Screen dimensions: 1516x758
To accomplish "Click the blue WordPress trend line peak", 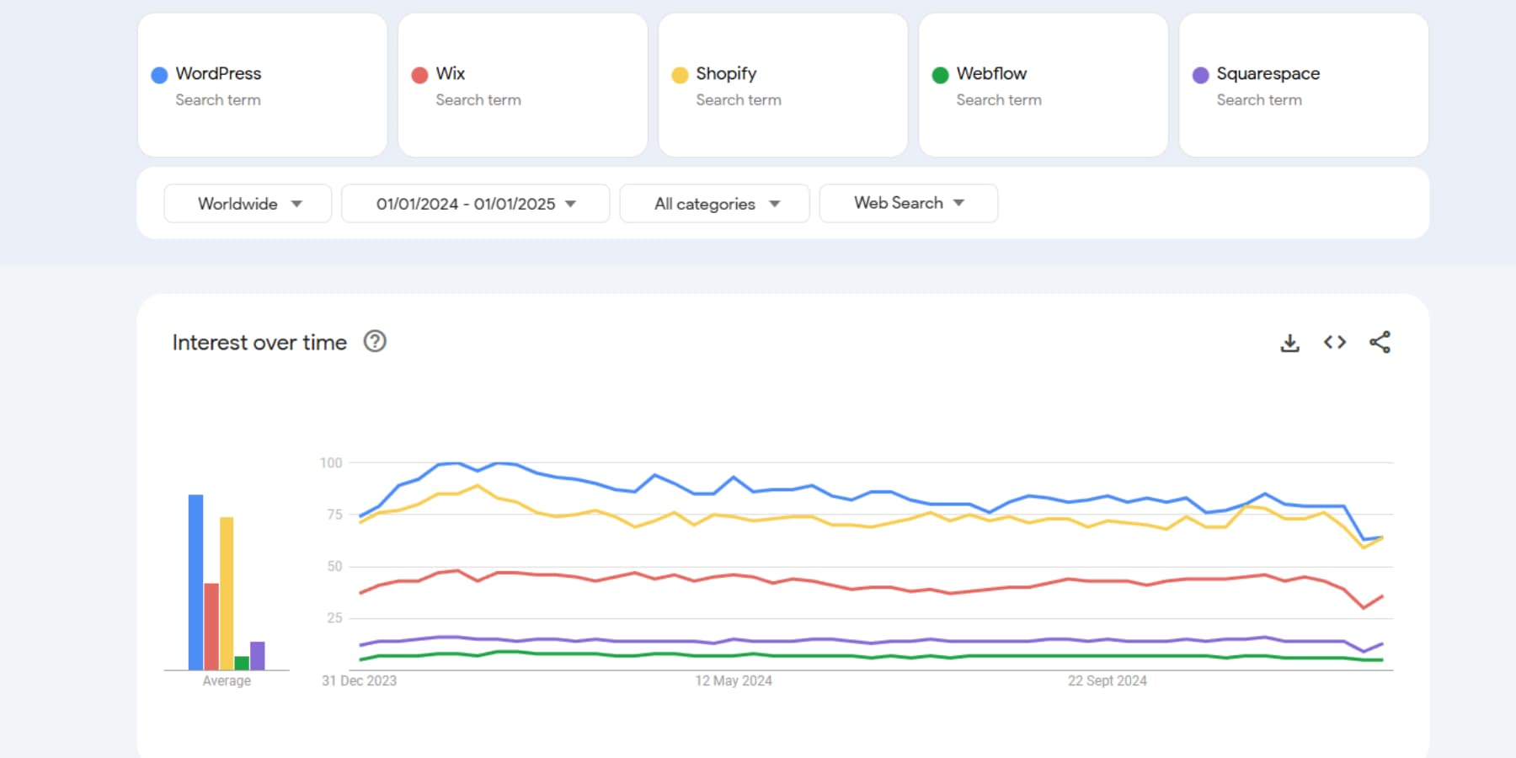I will [451, 462].
